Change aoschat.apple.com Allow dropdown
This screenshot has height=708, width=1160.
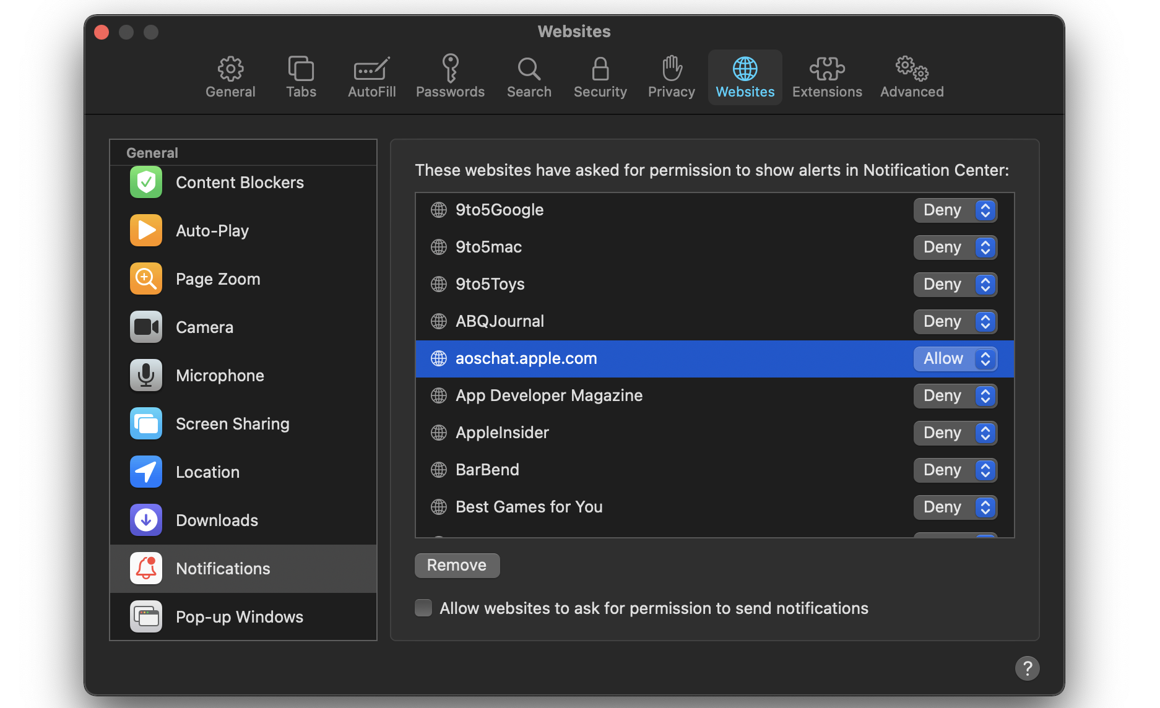[955, 359]
